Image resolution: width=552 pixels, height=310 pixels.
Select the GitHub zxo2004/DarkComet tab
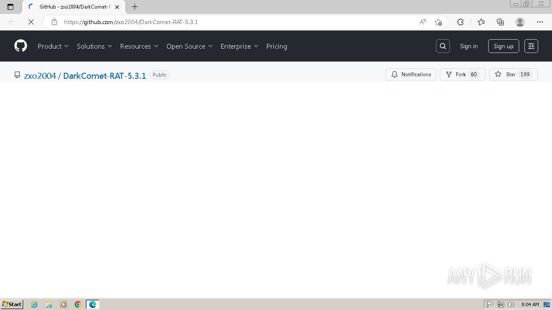click(73, 7)
